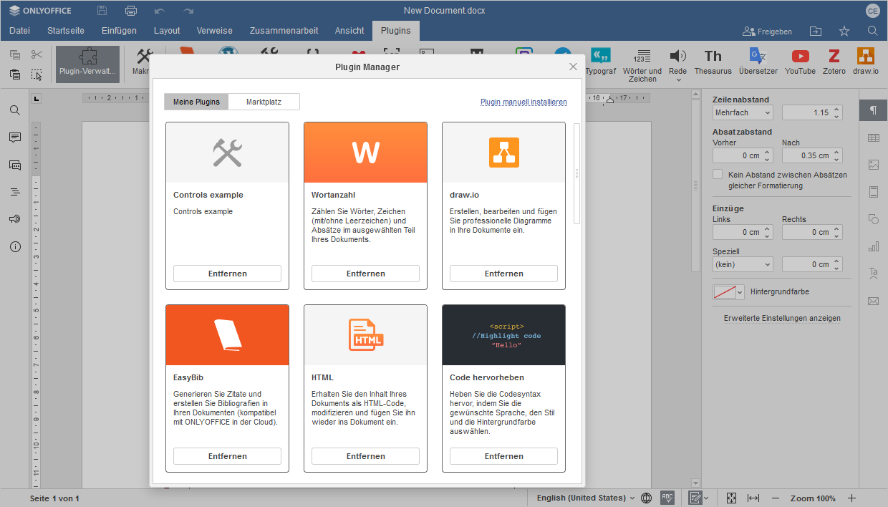Open the Wörter und Zeichen plugin
Screen dimensions: 888x507
(x=642, y=64)
